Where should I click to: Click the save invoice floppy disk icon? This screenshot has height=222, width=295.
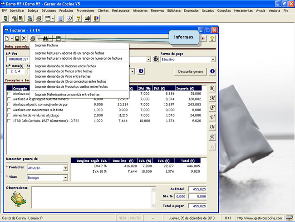[x=17, y=39]
